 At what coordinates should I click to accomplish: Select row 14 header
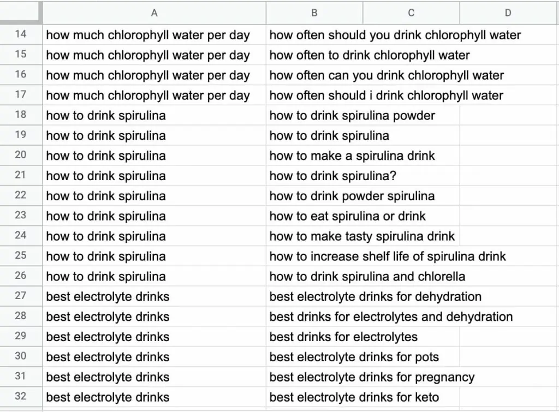tap(21, 34)
